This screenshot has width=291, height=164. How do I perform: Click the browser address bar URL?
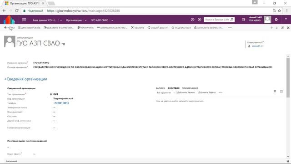83,11
